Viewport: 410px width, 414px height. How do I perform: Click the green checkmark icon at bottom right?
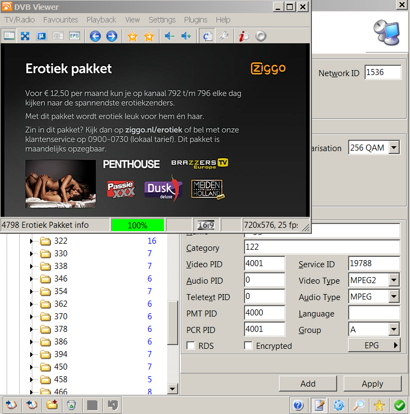tap(399, 405)
